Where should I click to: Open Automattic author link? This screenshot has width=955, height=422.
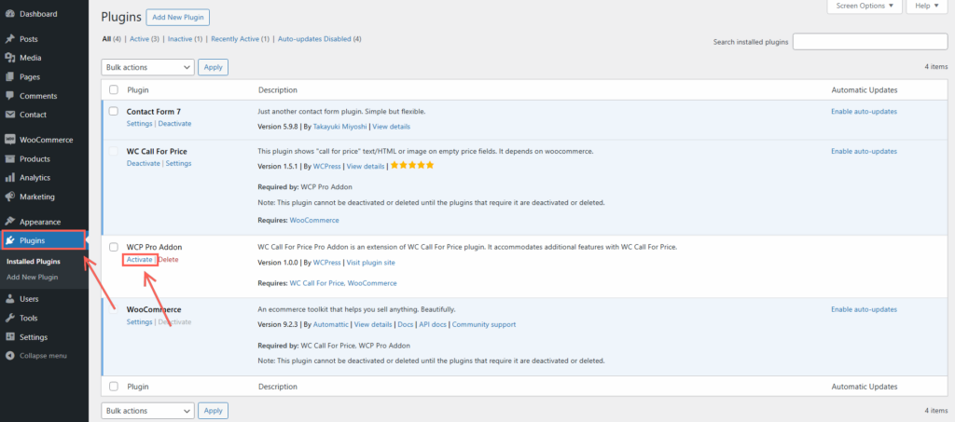(x=331, y=325)
